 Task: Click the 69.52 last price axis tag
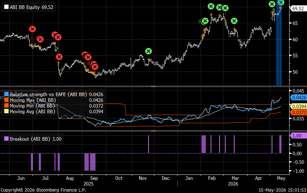pos(298,9)
